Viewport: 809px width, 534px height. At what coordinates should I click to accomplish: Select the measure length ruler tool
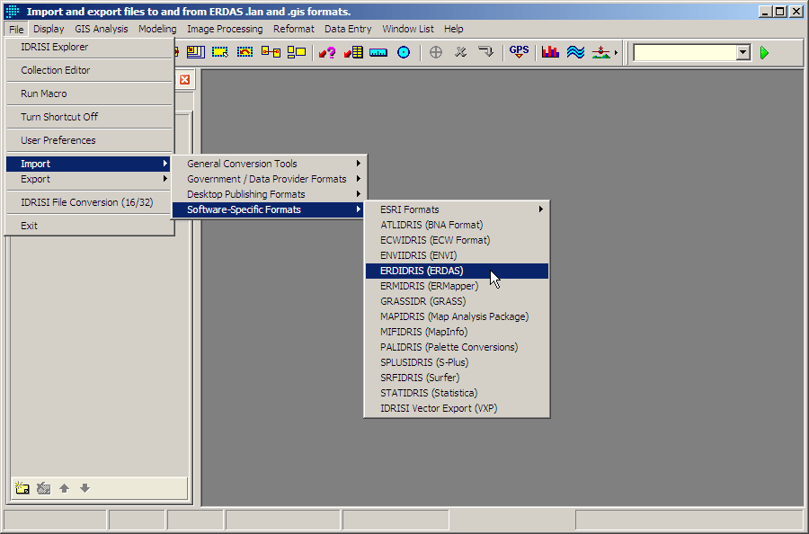point(378,52)
